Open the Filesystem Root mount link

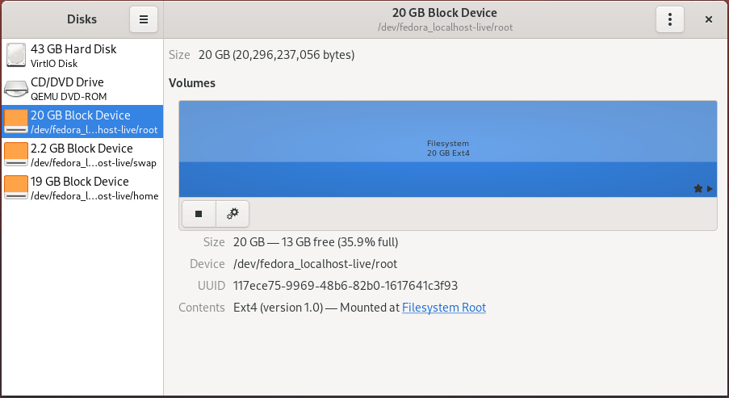tap(444, 308)
